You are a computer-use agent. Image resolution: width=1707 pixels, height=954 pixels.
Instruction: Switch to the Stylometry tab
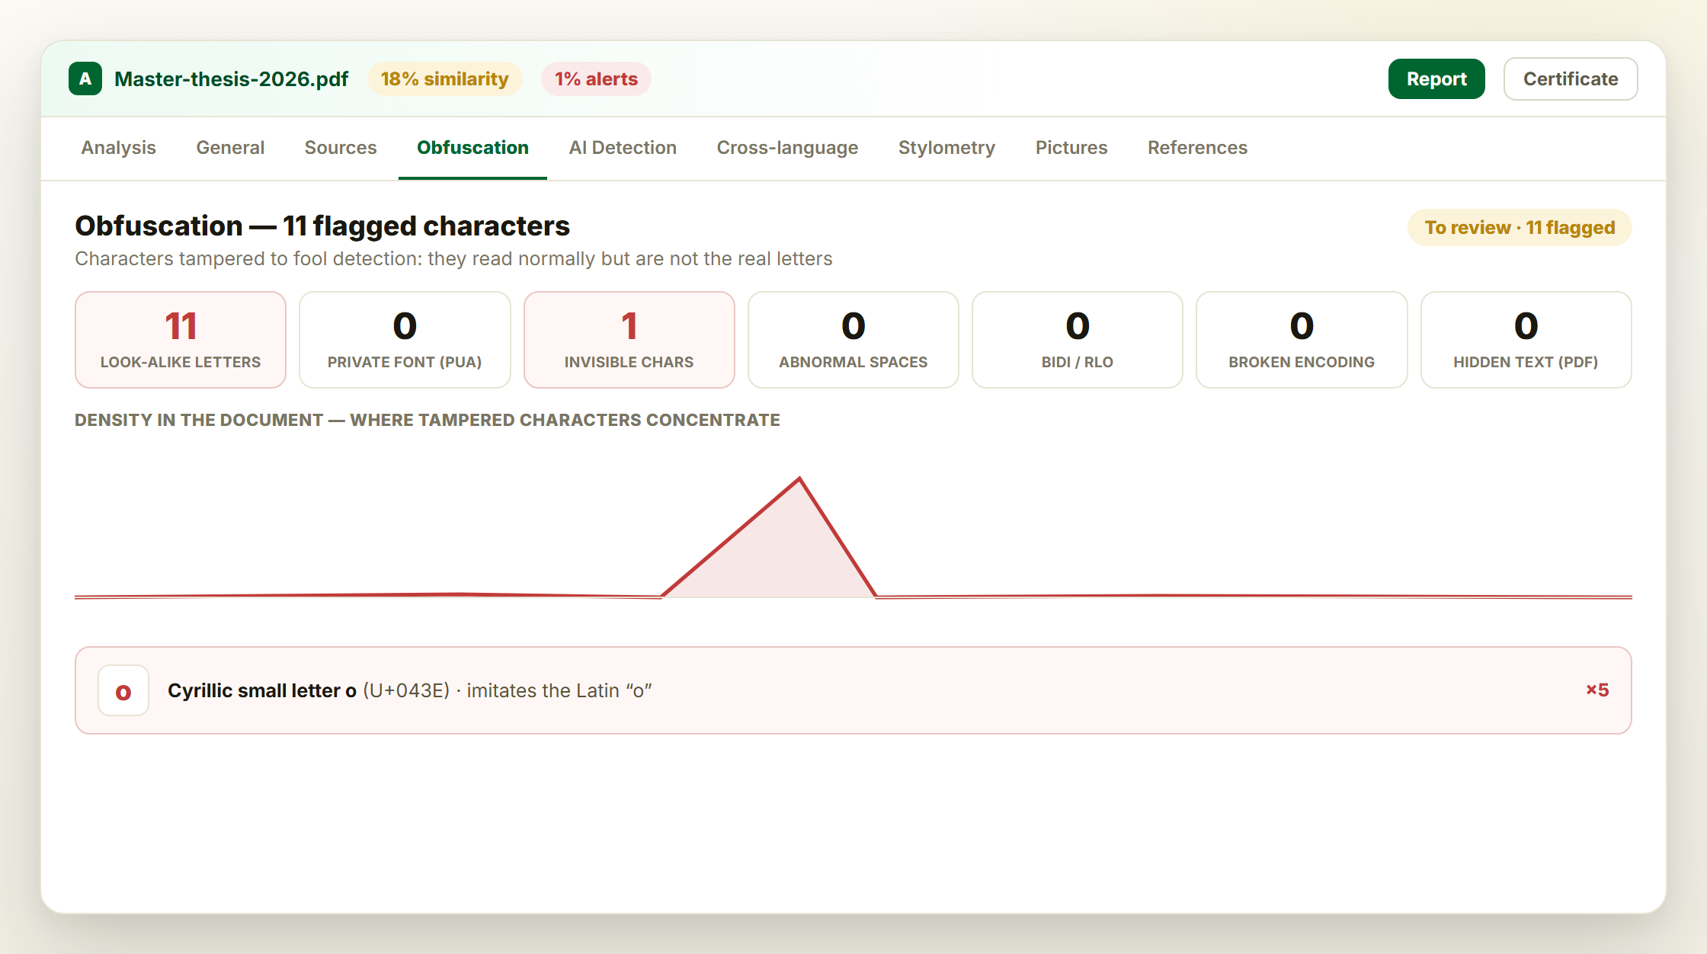tap(946, 148)
